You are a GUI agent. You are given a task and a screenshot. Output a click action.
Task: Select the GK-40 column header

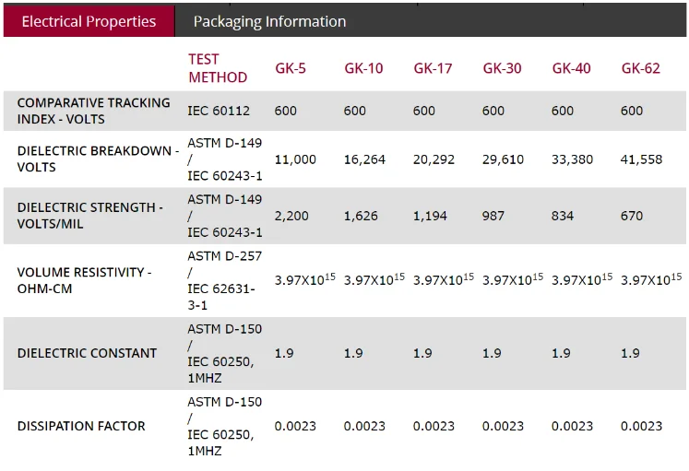click(571, 68)
